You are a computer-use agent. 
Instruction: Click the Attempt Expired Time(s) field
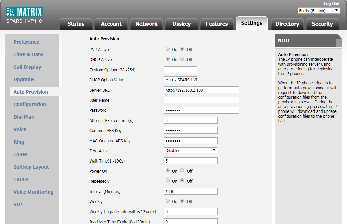click(191, 120)
